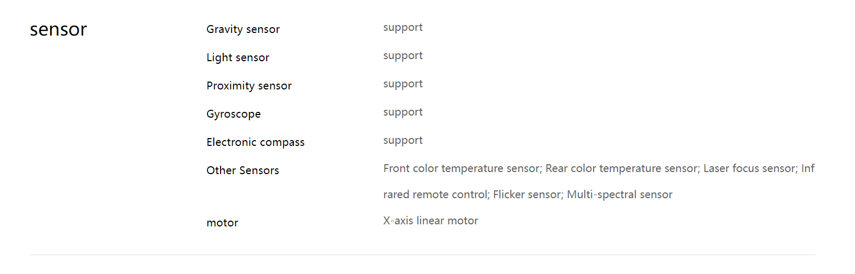Select the 'Proximity sensor' label
This screenshot has width=855, height=274.
(249, 86)
